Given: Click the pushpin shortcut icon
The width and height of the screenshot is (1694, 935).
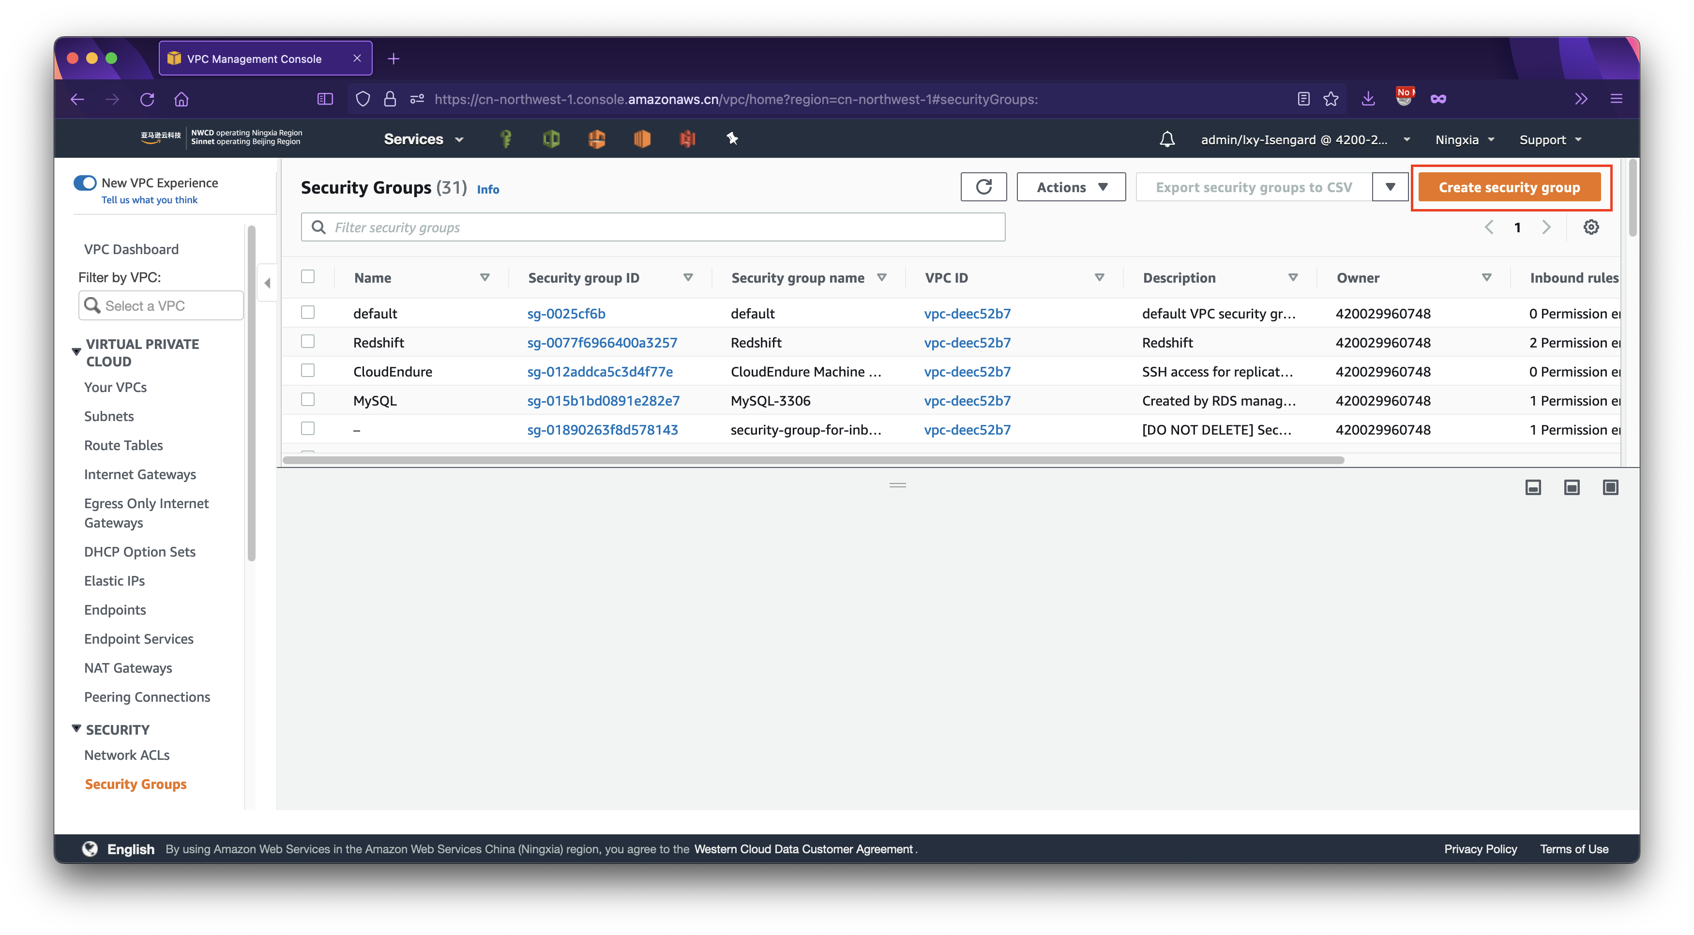Looking at the screenshot, I should [732, 139].
